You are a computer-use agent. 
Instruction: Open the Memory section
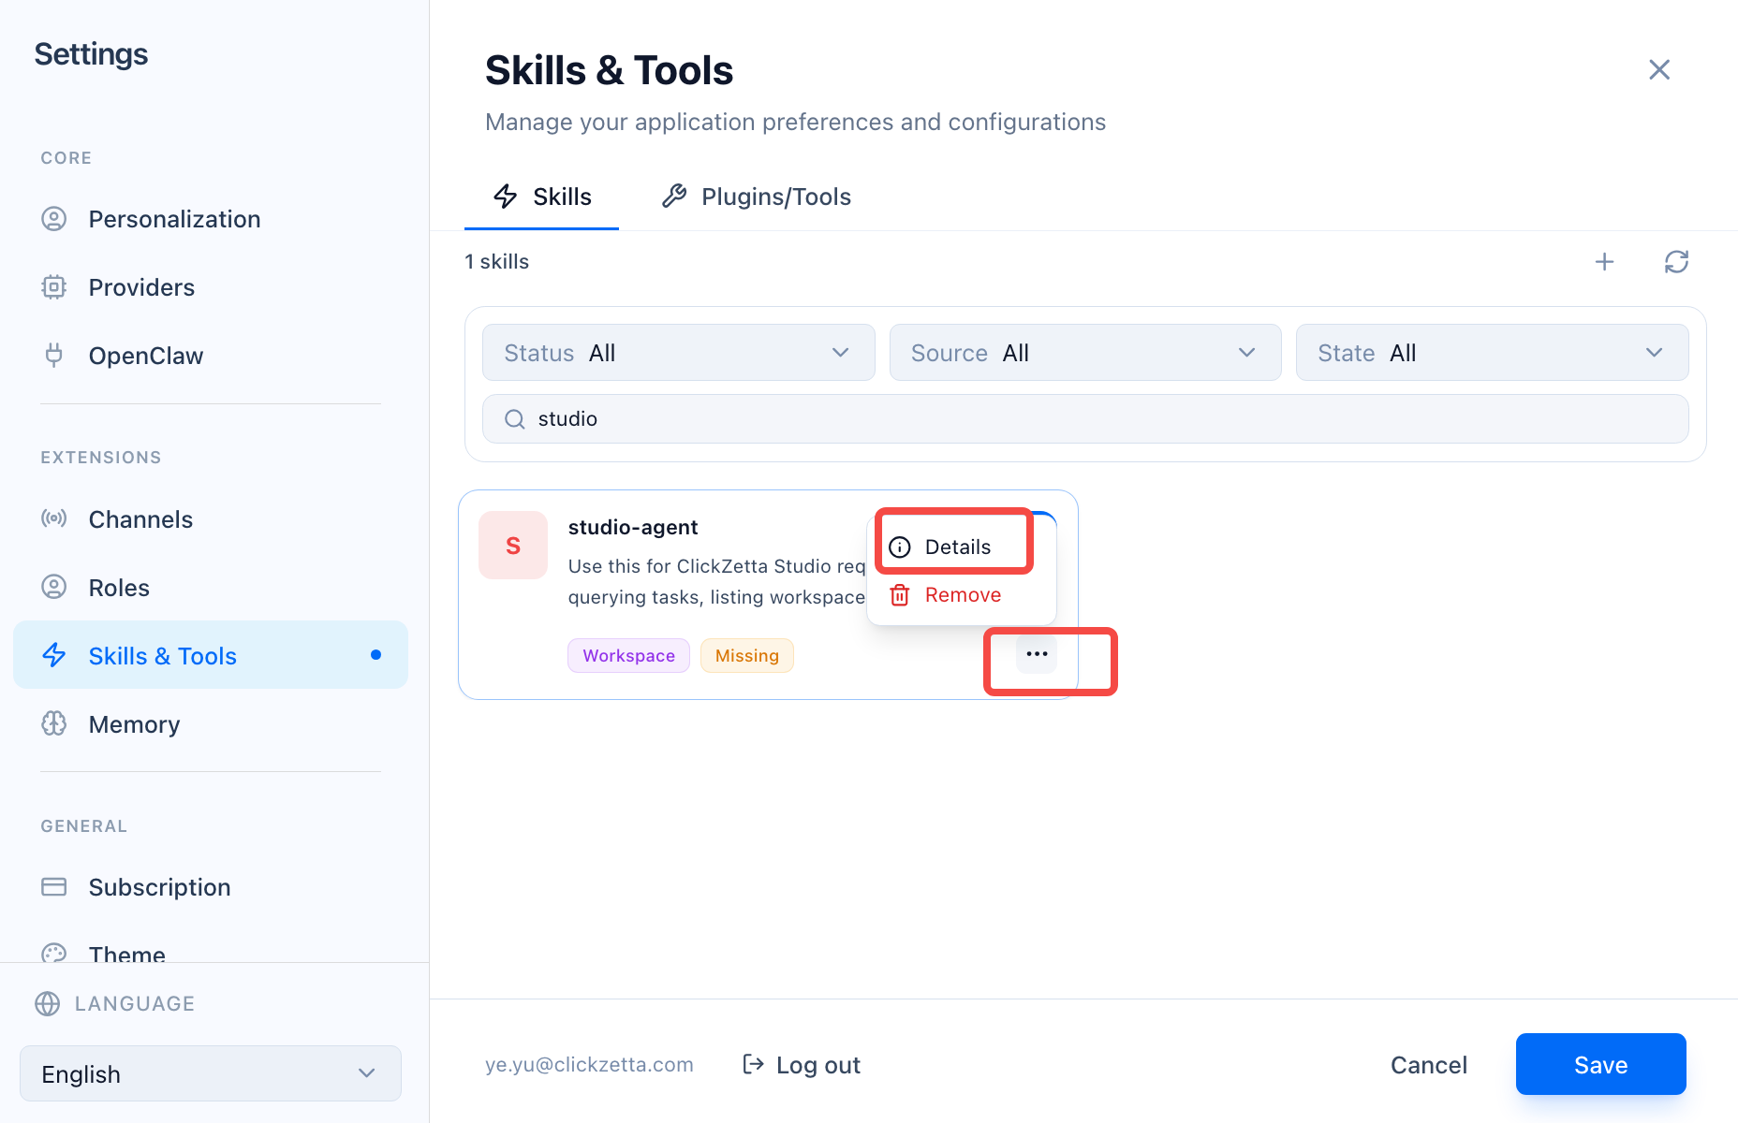(x=134, y=724)
